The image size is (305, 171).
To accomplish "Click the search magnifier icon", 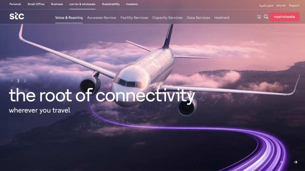I will click(266, 17).
